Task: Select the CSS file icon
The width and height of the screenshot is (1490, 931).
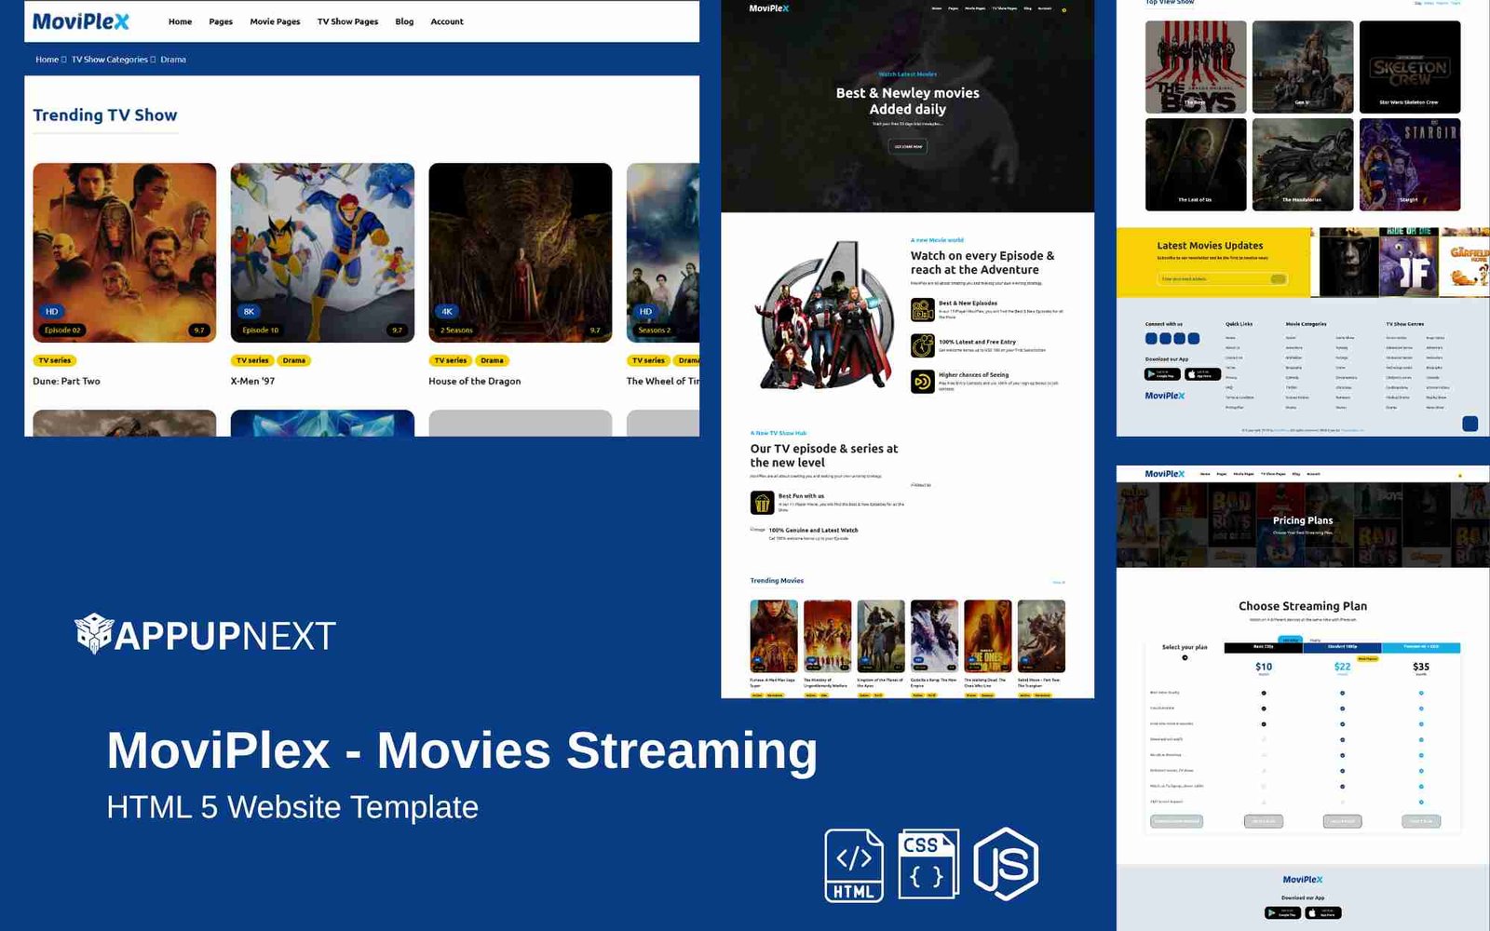Action: [928, 864]
